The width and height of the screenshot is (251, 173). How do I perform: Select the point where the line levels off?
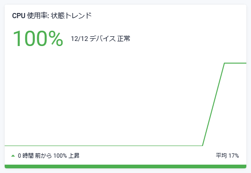[224, 63]
